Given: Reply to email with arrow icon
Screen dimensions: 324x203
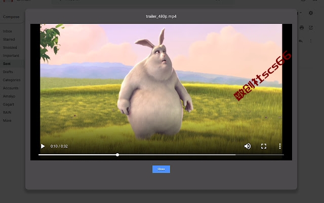Looking at the screenshot, I should point(301,41).
